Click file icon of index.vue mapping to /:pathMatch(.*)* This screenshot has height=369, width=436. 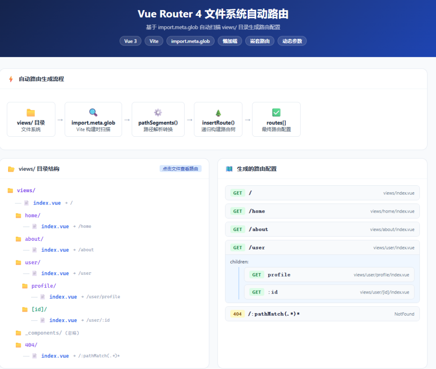tap(34, 356)
